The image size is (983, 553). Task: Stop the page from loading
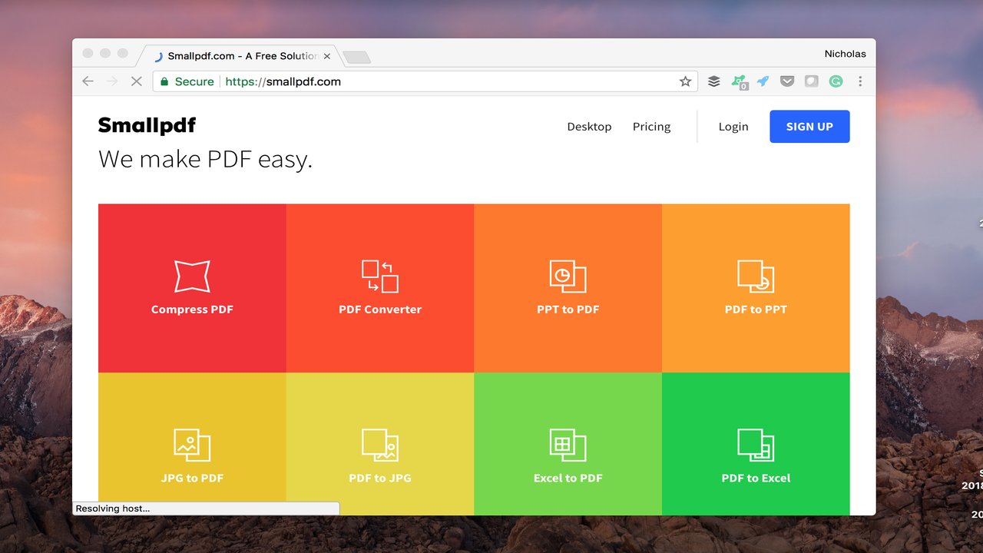click(137, 81)
